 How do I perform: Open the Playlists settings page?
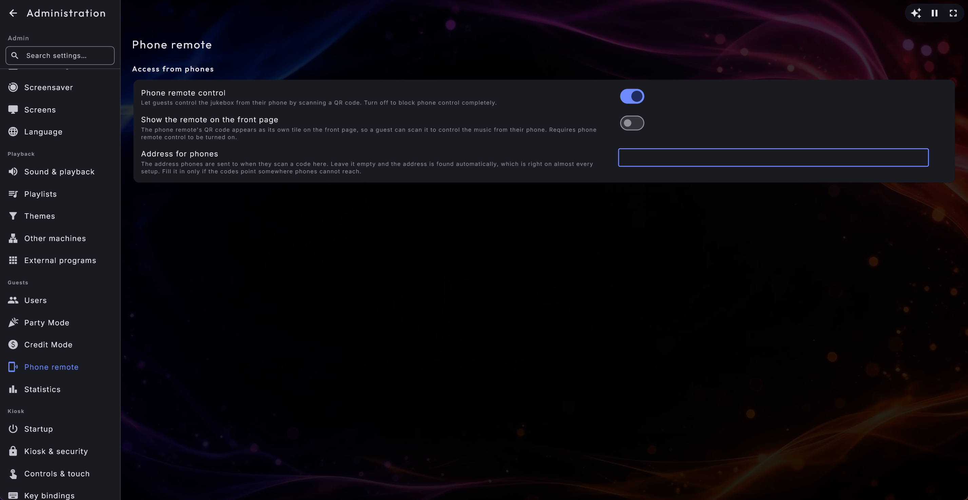tap(60, 194)
